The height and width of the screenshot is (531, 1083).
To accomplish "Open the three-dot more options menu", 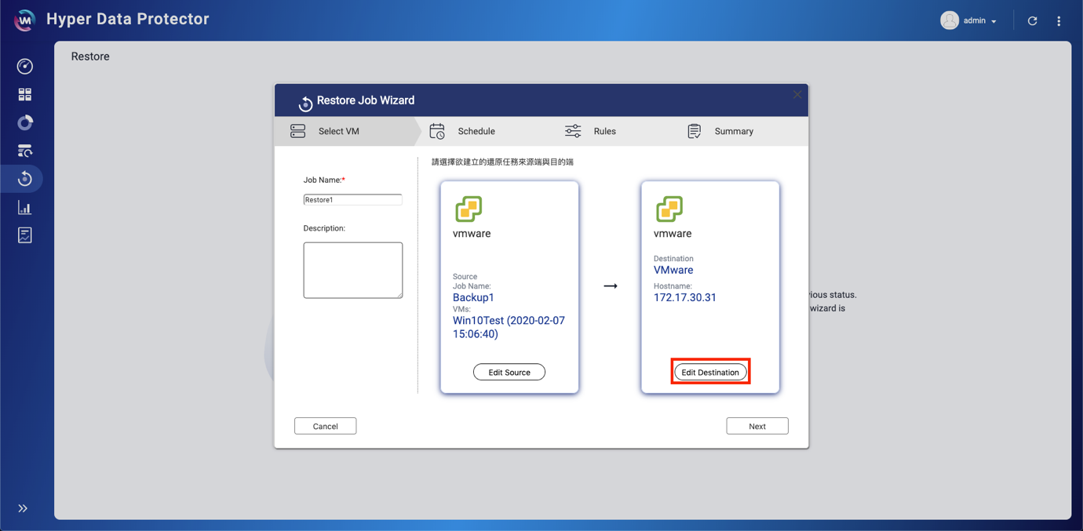I will pos(1059,21).
